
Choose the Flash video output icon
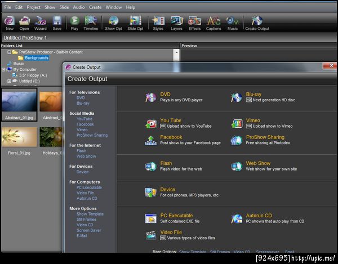[150, 167]
